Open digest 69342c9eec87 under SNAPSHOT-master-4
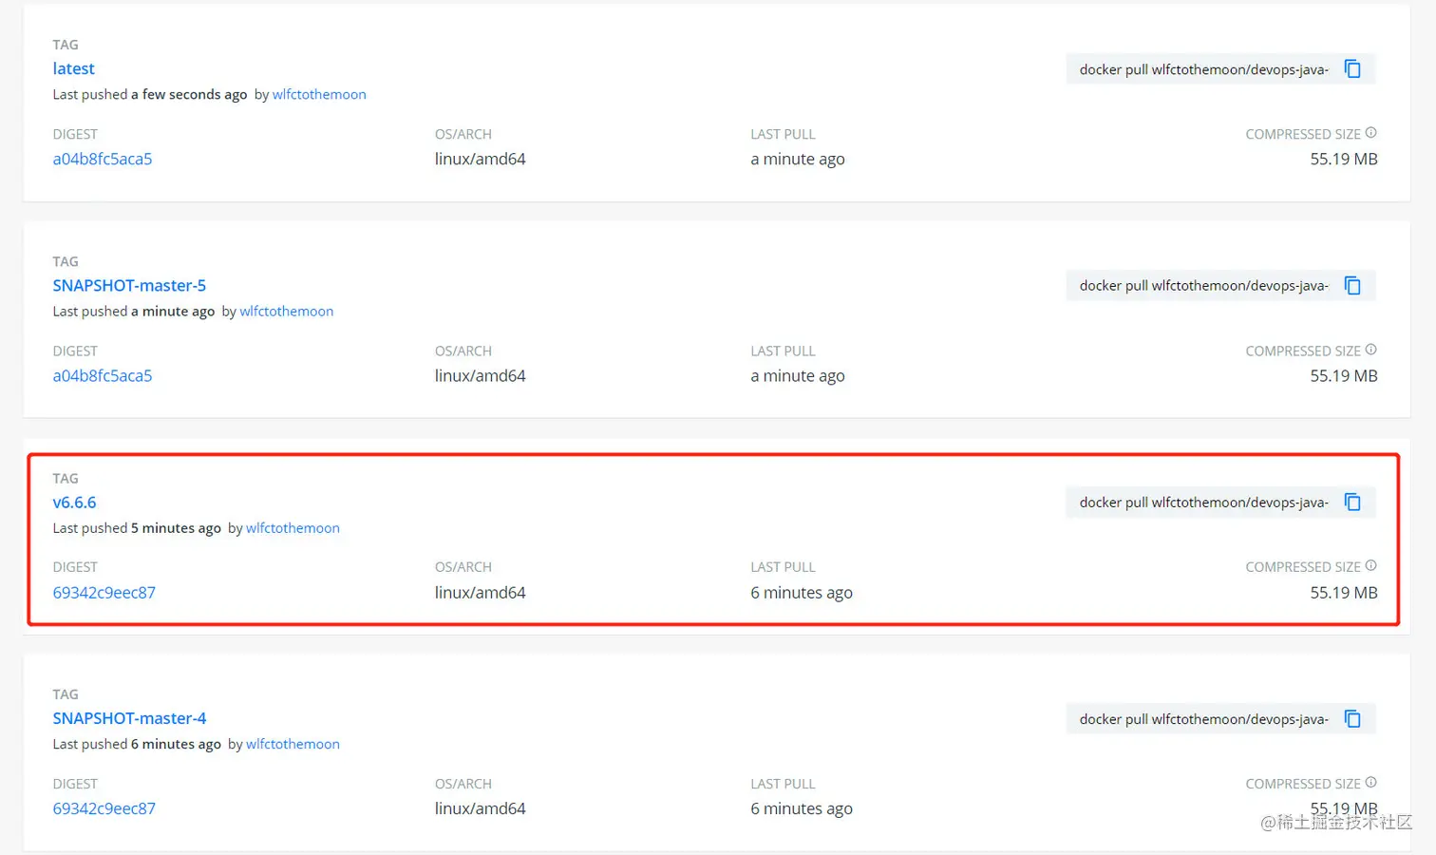The width and height of the screenshot is (1436, 855). [104, 808]
